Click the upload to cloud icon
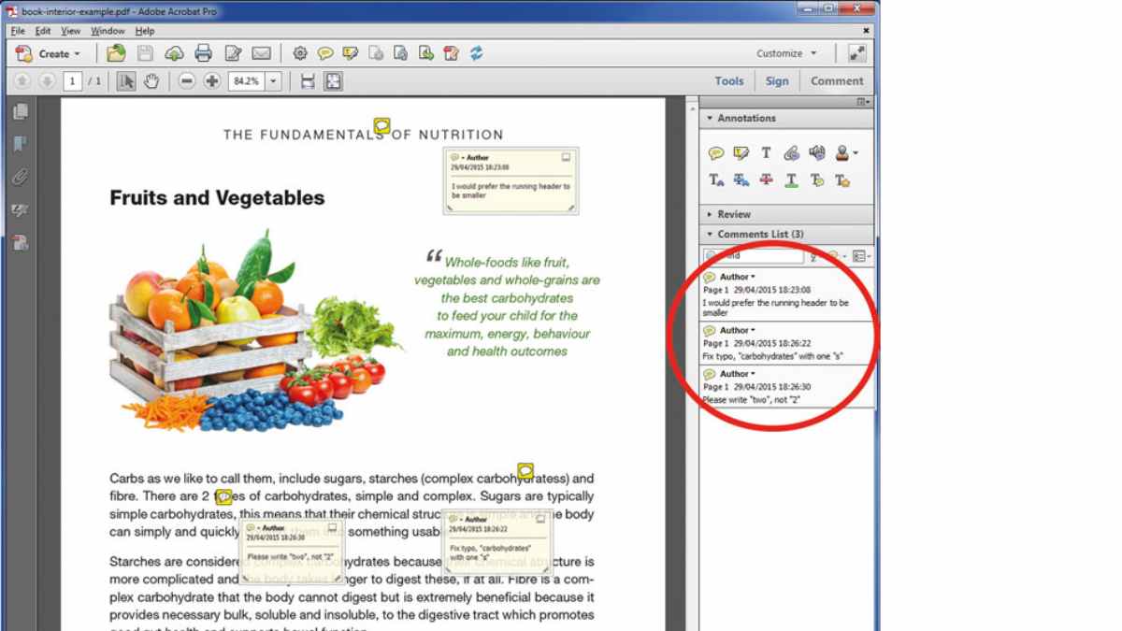 [x=175, y=53]
